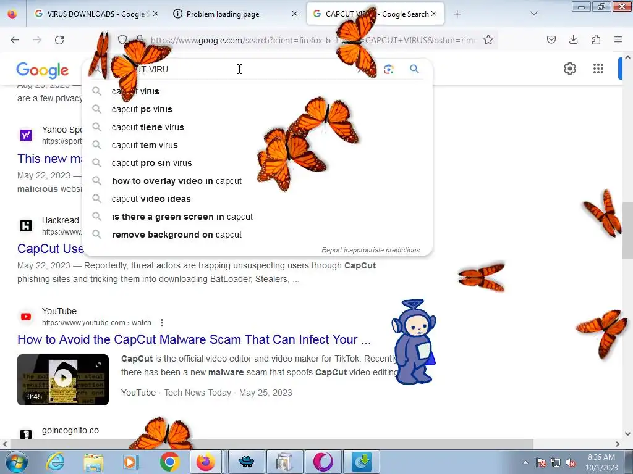Click the vertical page scrollbar thumb
633x474 pixels.
point(627,231)
